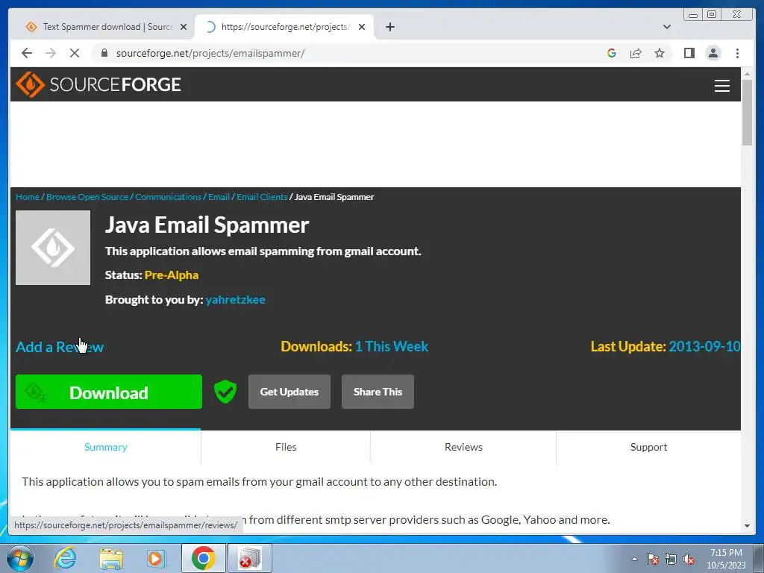Click the Share This button
This screenshot has width=764, height=573.
pos(378,392)
